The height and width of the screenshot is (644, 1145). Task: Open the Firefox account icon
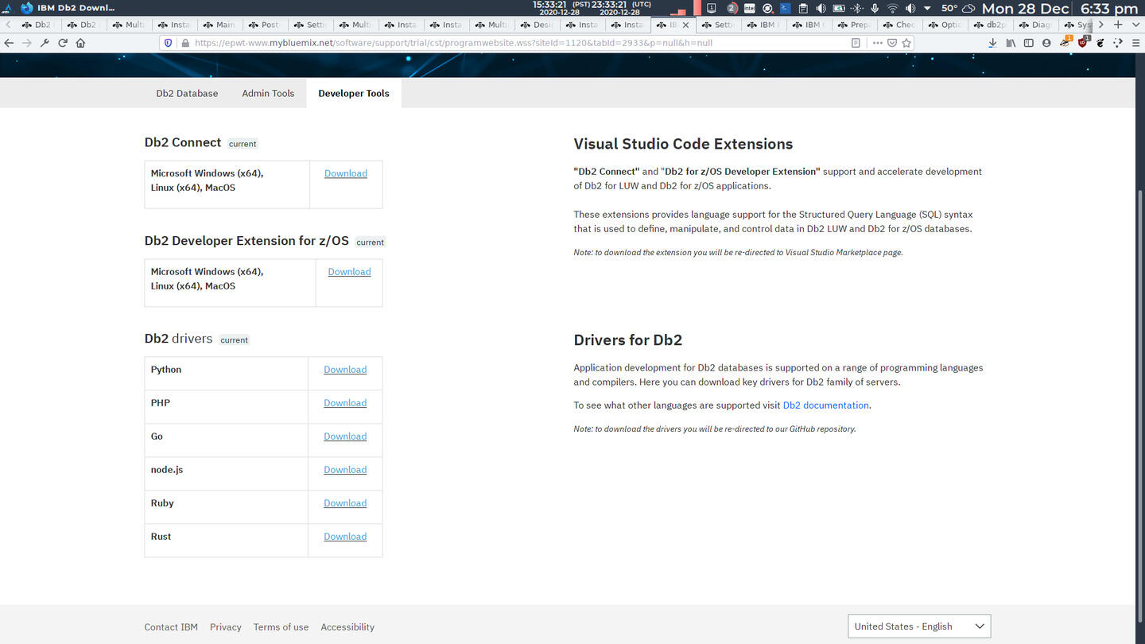pyautogui.click(x=1046, y=43)
